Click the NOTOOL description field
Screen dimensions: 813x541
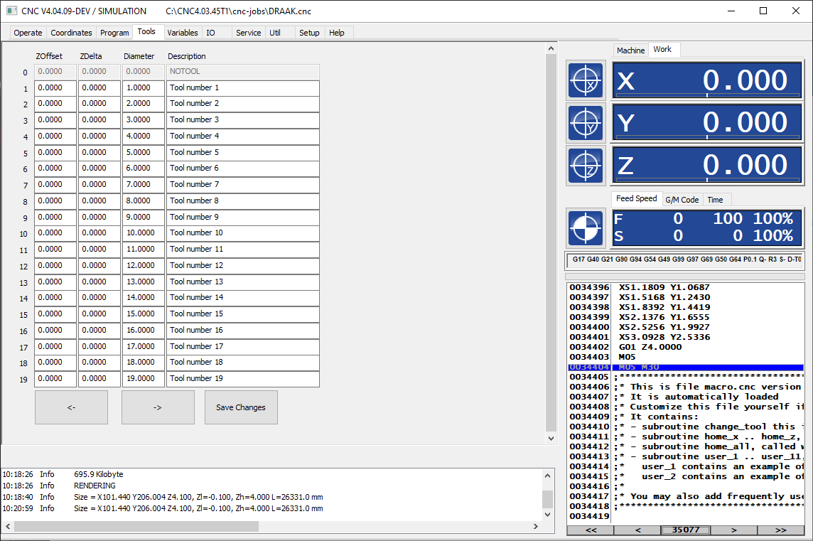tap(242, 72)
